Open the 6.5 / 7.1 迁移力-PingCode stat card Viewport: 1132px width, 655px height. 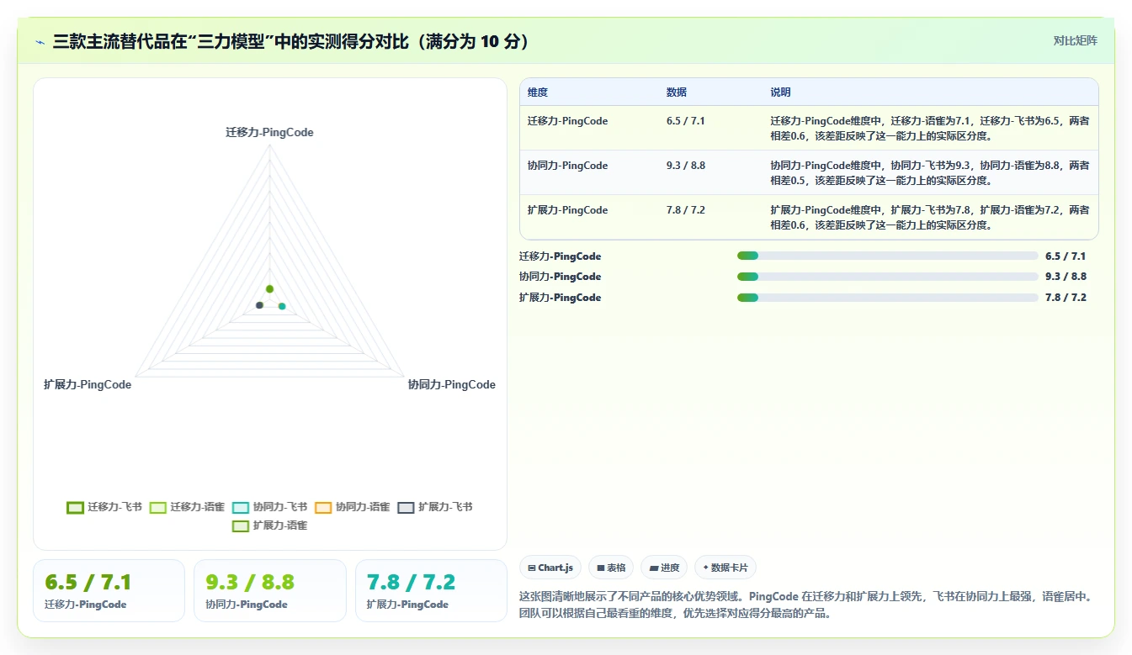(x=109, y=591)
